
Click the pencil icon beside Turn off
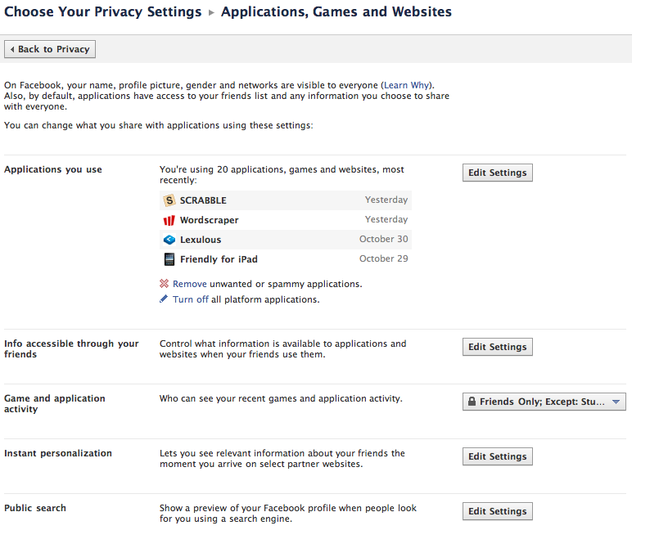165,299
